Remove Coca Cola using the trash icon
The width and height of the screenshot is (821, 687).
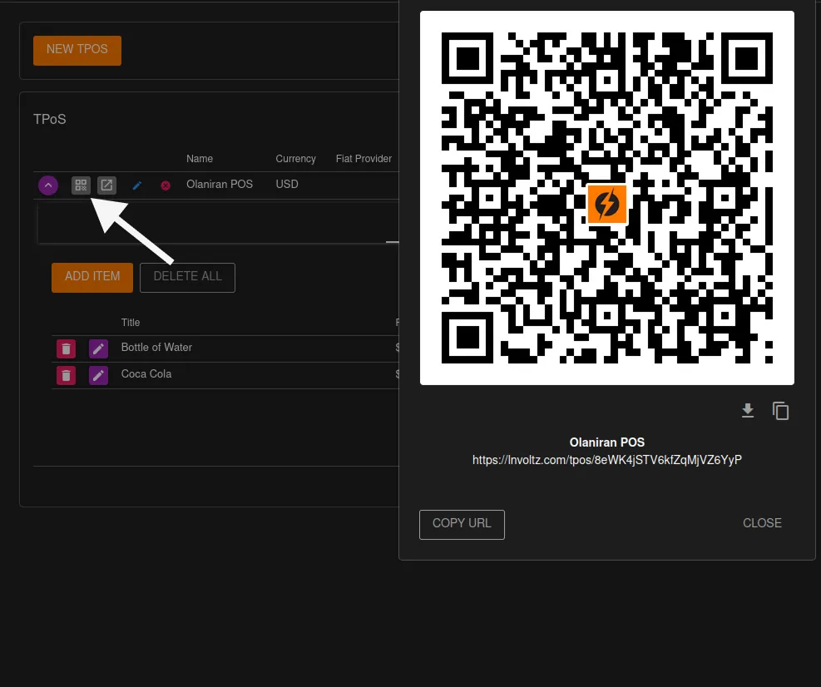[x=66, y=375]
